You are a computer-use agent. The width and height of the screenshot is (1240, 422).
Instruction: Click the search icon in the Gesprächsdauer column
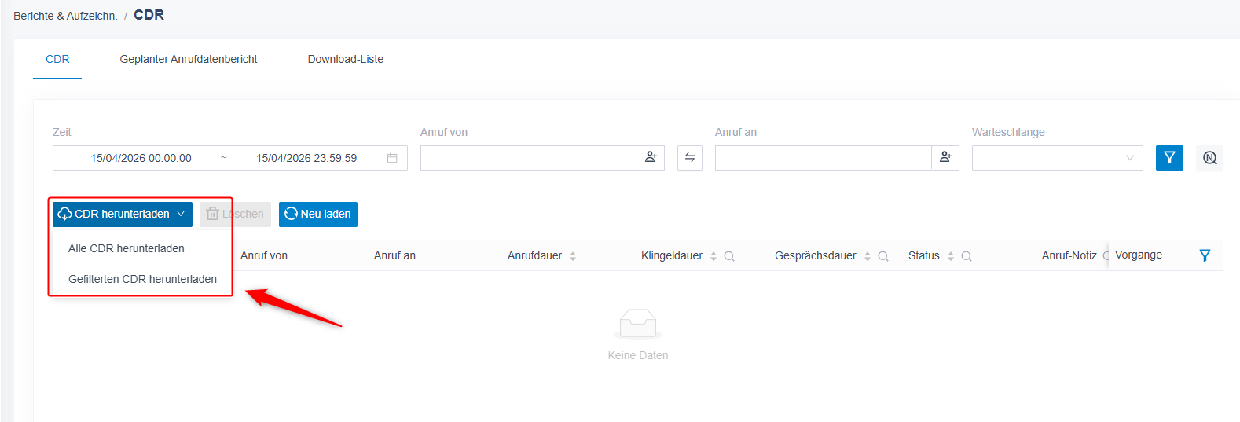pyautogui.click(x=883, y=256)
